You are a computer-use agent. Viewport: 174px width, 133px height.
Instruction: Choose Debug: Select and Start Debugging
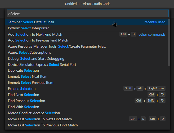36,58
